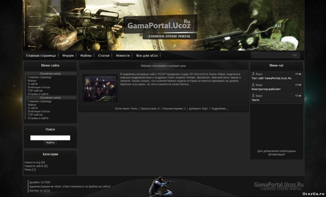Screen dimensions: 326x197
Task: Go to 'Форум' in the top navigation bar
Action: [x=68, y=56]
